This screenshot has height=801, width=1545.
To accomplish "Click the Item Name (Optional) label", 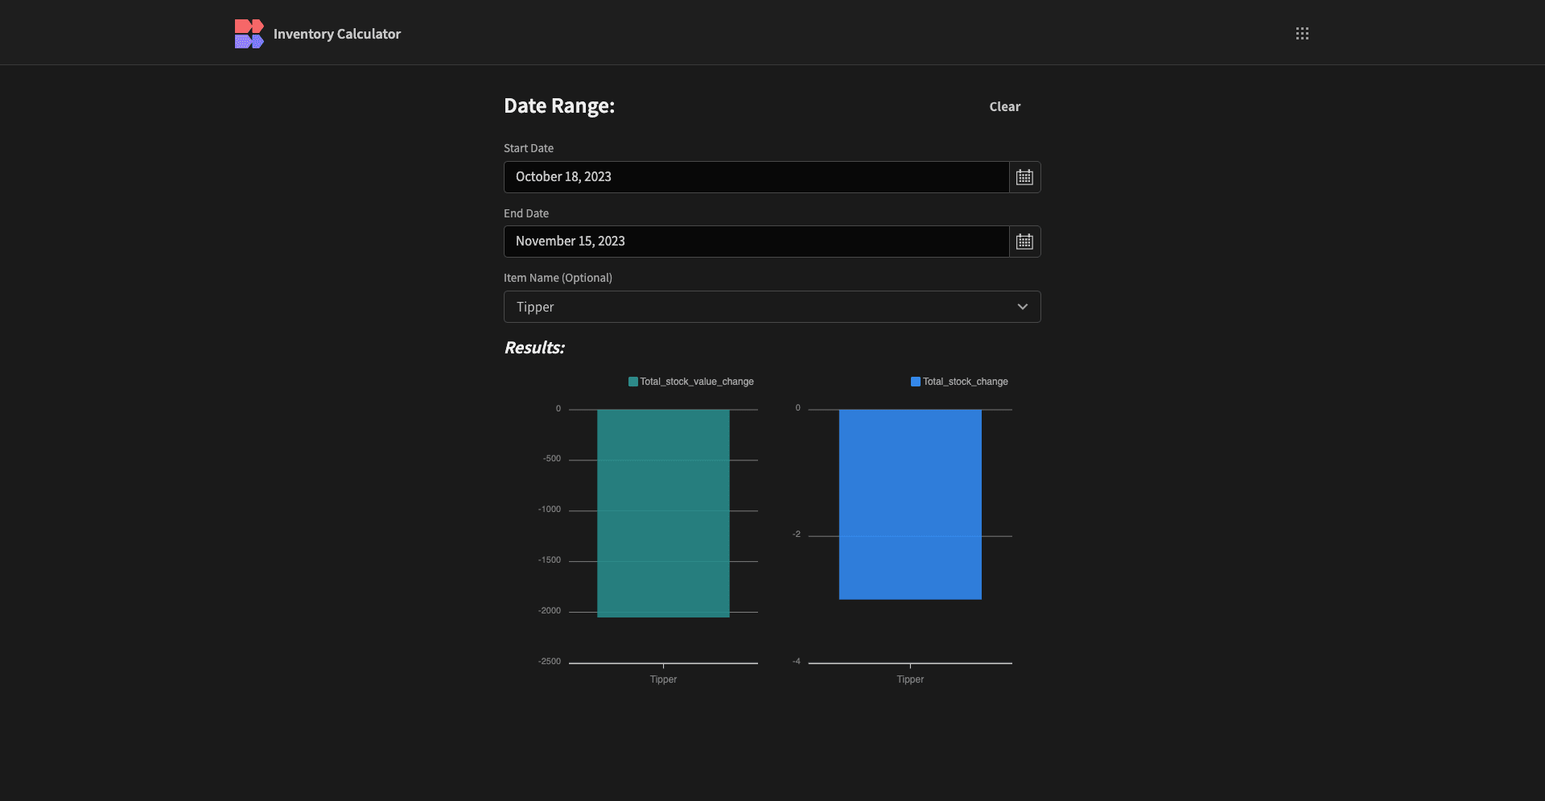I will (558, 278).
